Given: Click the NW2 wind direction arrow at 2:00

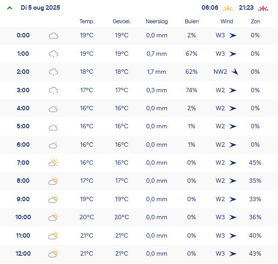Looking at the screenshot, I should point(234,72).
